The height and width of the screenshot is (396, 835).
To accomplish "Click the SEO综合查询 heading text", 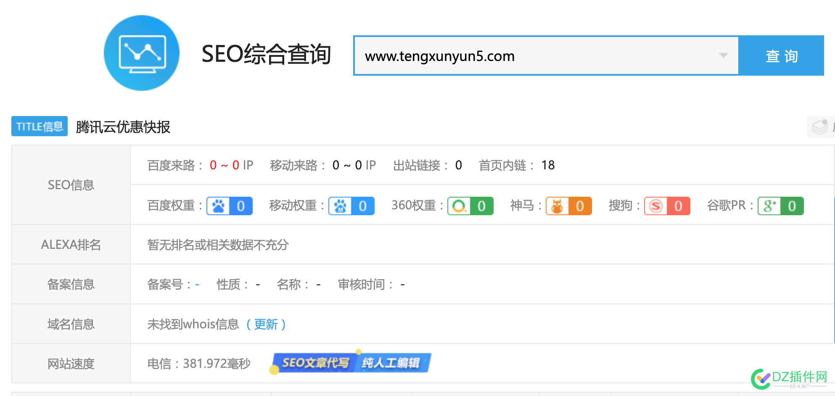I will [x=266, y=54].
